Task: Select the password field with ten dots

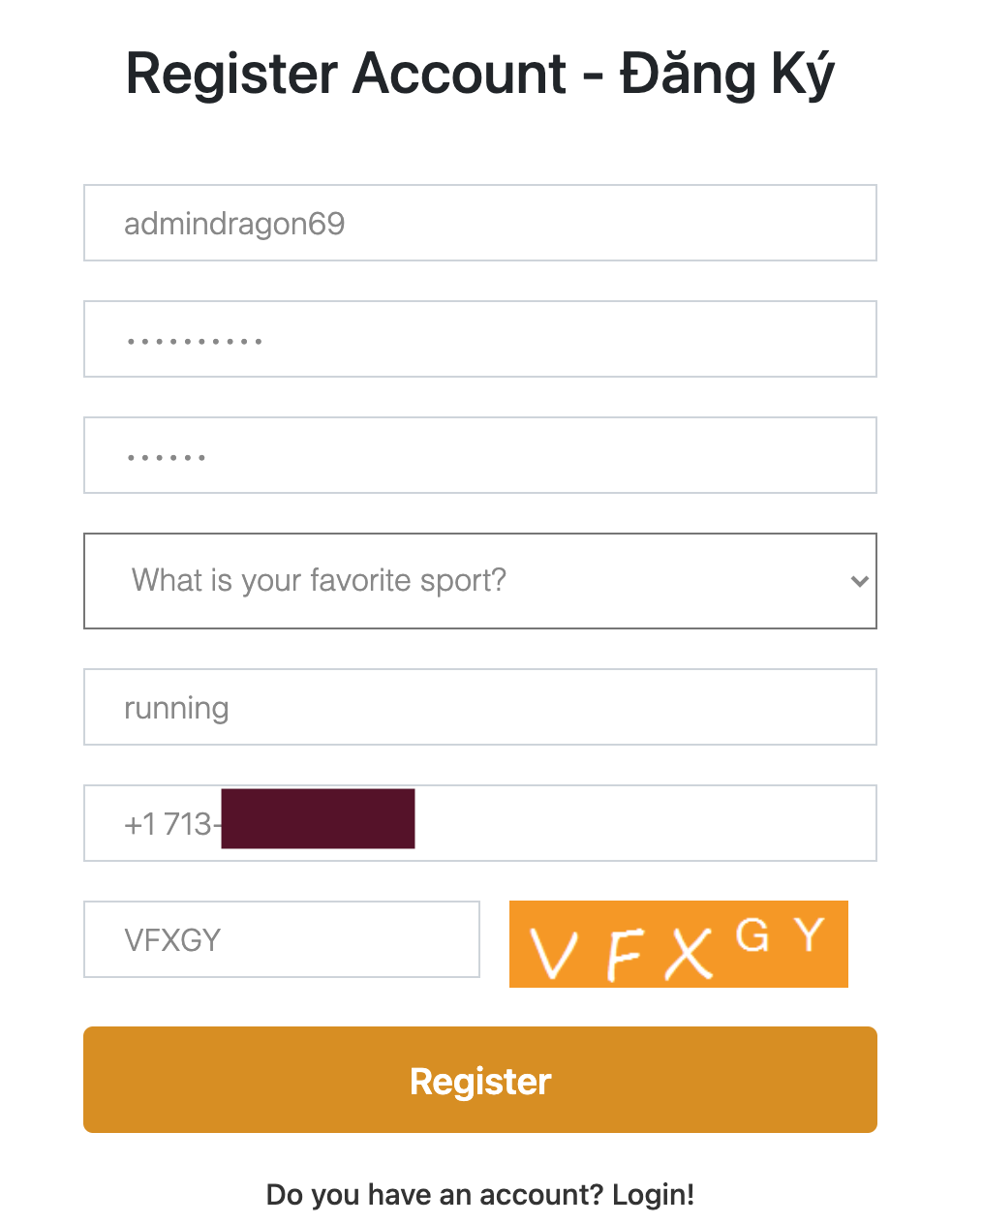Action: point(480,339)
